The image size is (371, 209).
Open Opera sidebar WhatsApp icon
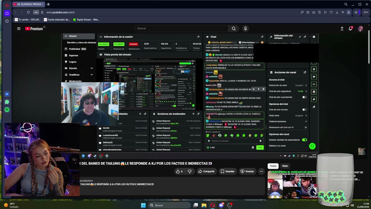tap(7, 102)
